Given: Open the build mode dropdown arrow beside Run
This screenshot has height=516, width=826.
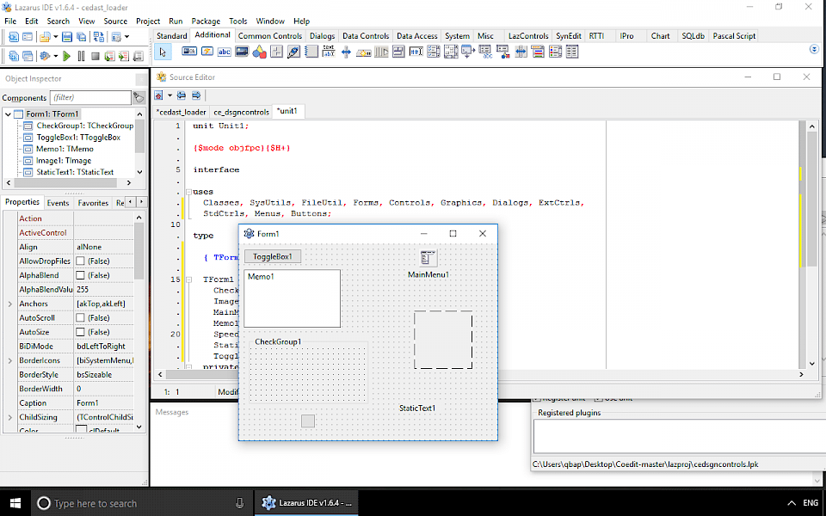Looking at the screenshot, I should pyautogui.click(x=55, y=57).
